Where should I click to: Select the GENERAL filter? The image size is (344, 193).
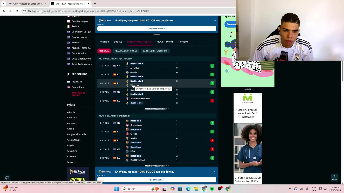(x=104, y=51)
